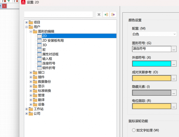Select the 如文字处理 (W) radio button
This screenshot has width=179, height=137.
click(x=134, y=130)
